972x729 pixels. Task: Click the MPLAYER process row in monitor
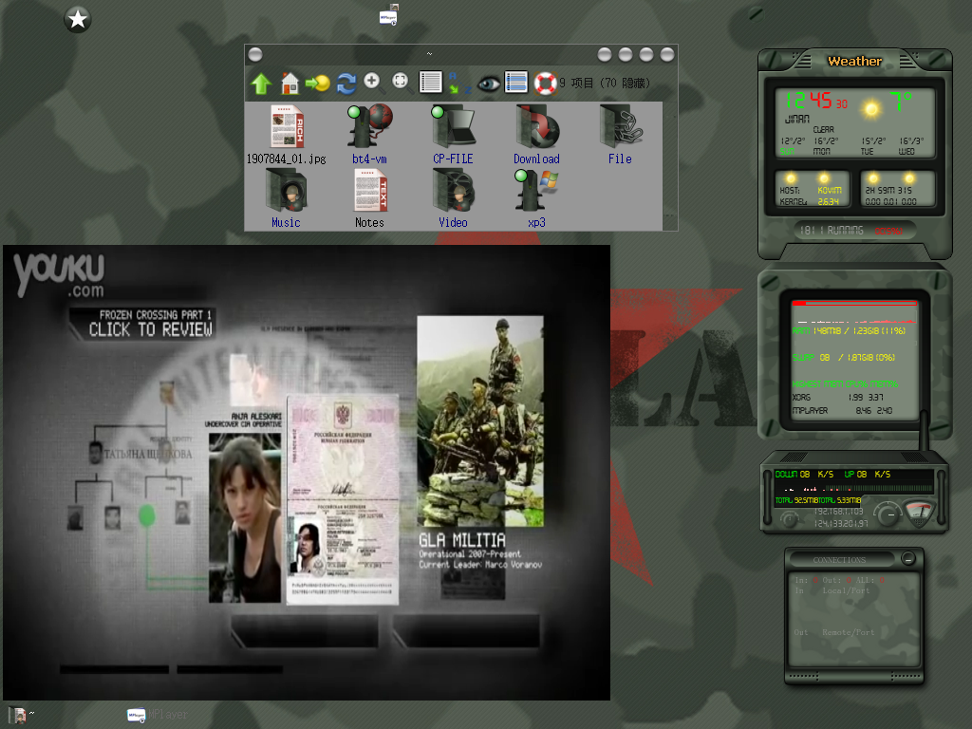(x=842, y=411)
